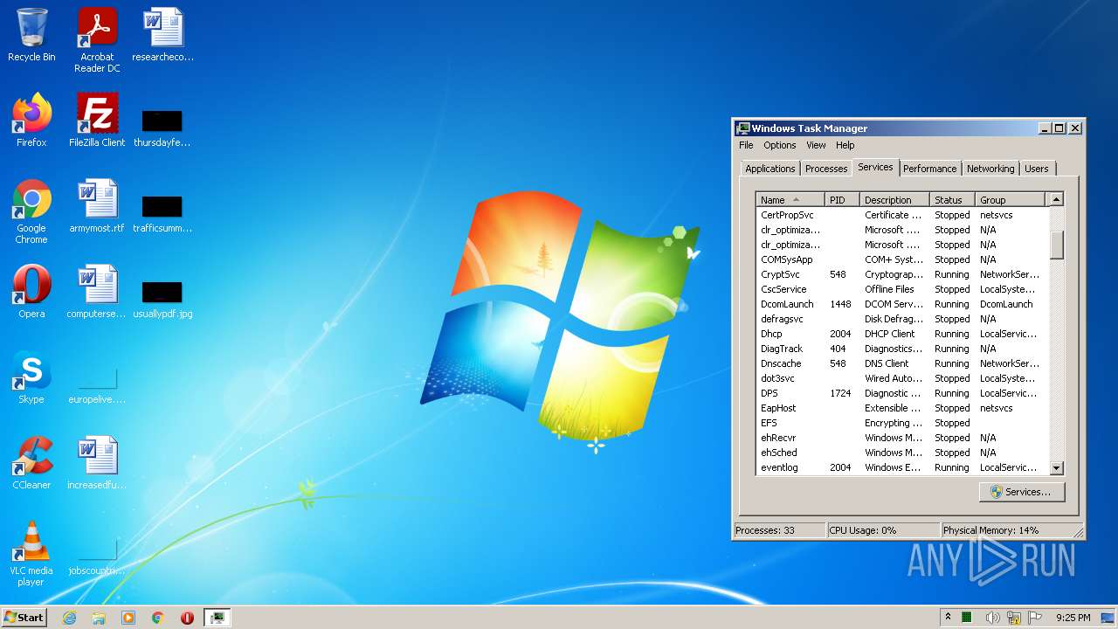Open the Start menu
Viewport: 1118px width, 629px height.
tap(24, 617)
